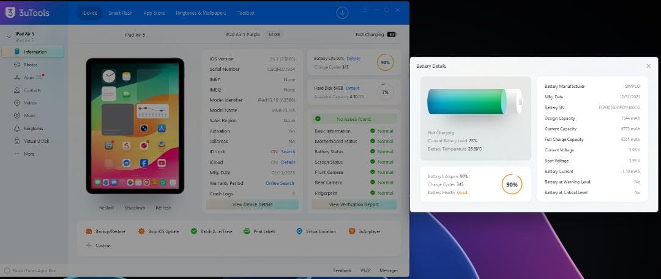Open the App Store tab
Image resolution: width=661 pixels, height=279 pixels.
coord(154,13)
